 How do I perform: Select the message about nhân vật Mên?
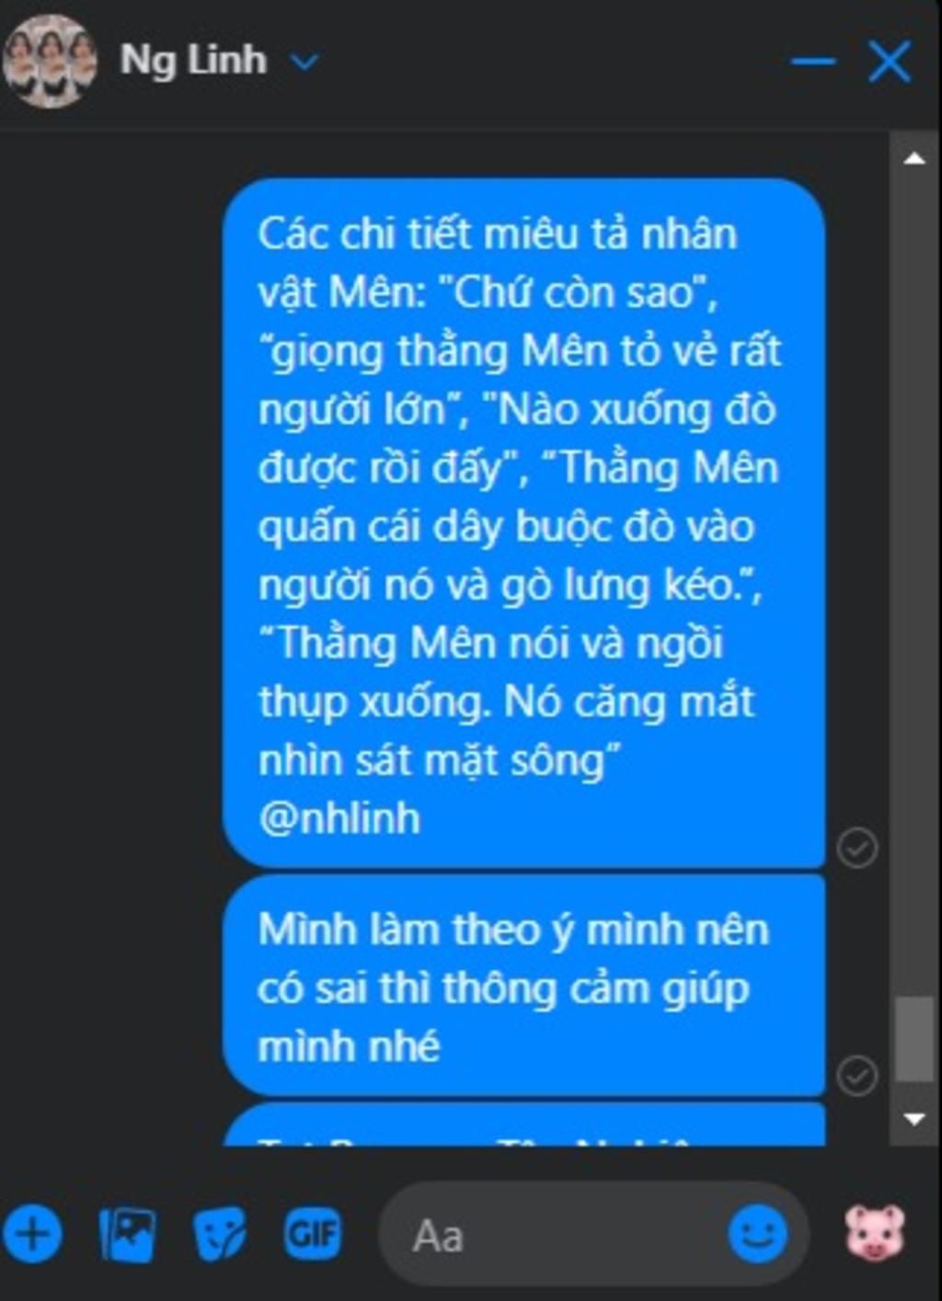coord(523,523)
